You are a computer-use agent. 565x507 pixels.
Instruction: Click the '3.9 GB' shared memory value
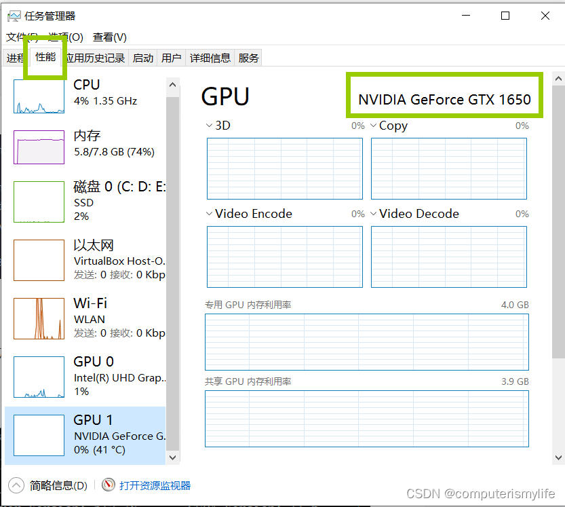click(x=515, y=381)
